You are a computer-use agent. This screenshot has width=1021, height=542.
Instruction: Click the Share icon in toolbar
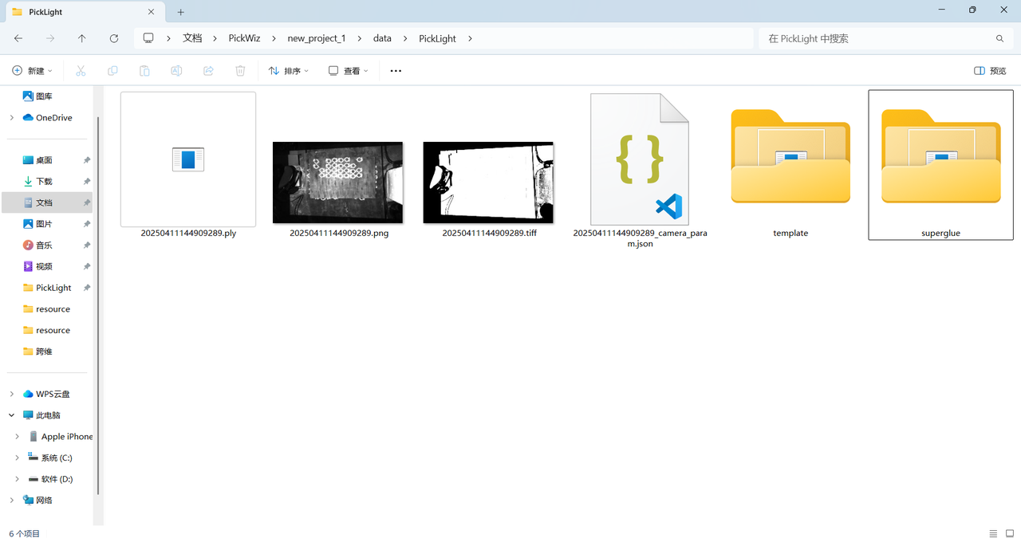[208, 71]
